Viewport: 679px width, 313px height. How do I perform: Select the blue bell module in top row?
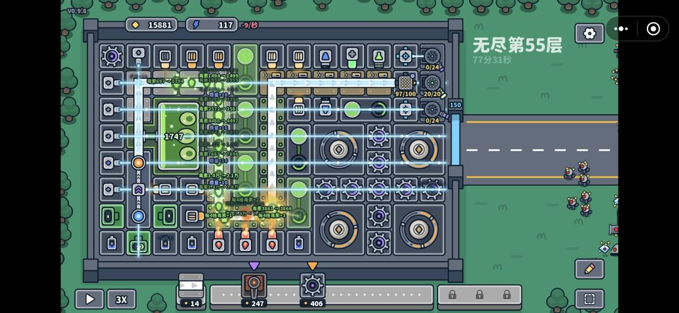(325, 56)
